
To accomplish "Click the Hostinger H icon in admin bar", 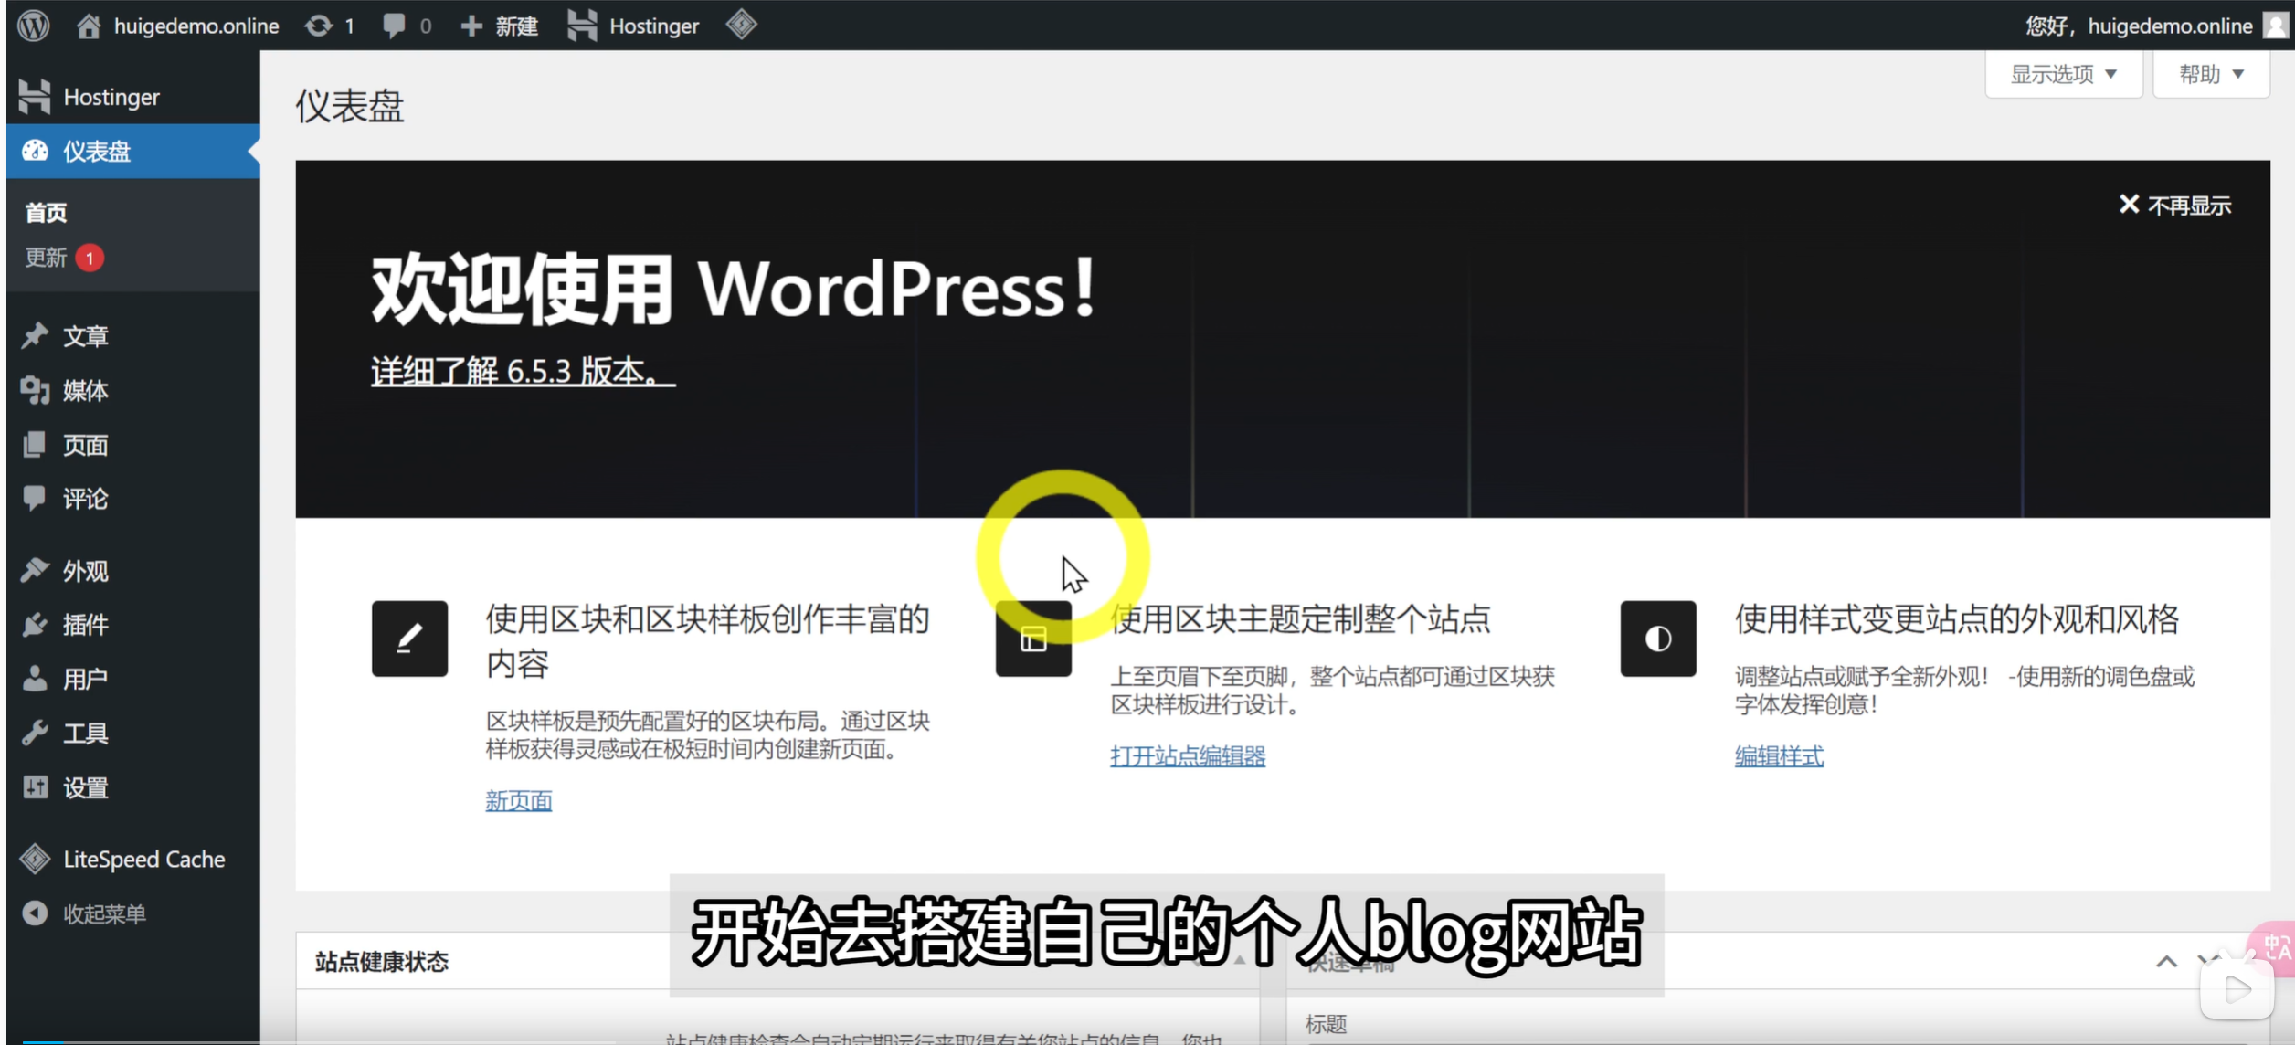I will point(582,25).
